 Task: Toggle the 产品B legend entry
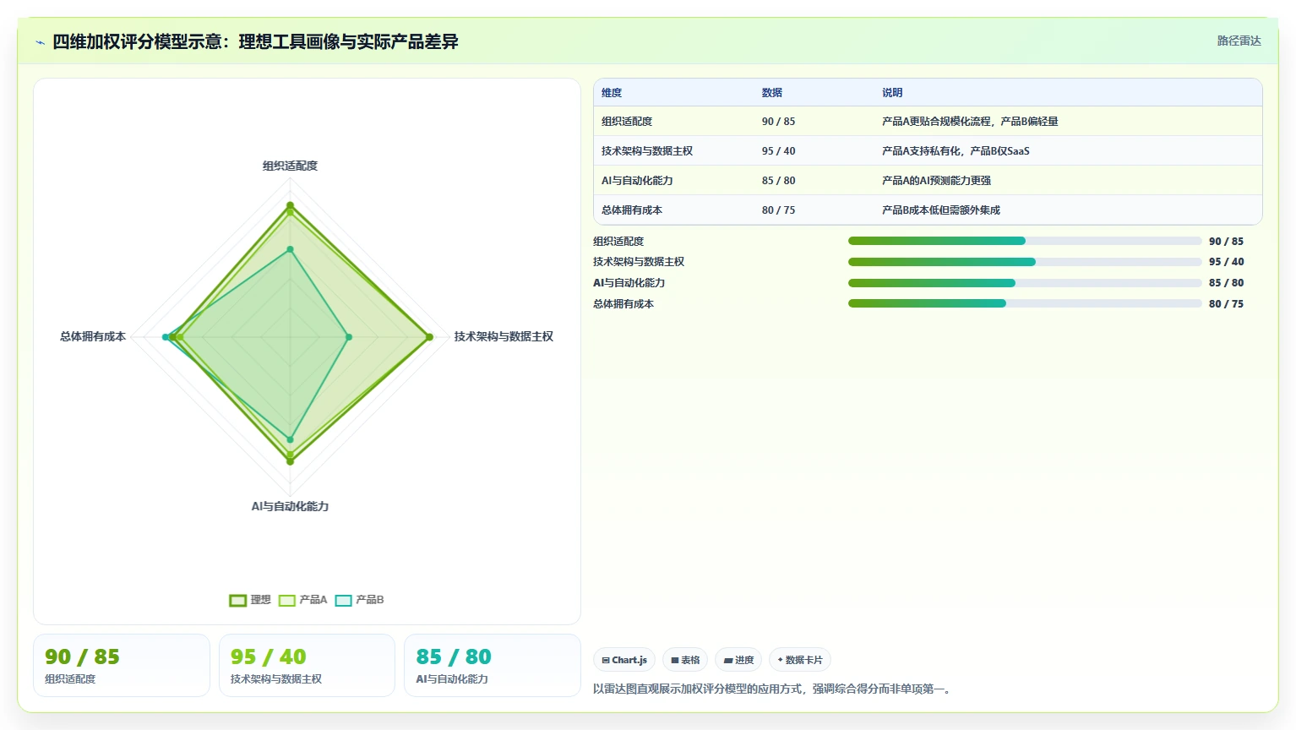pos(359,600)
